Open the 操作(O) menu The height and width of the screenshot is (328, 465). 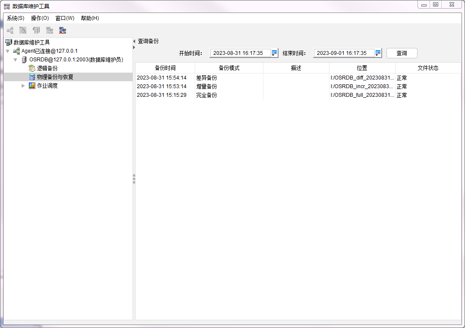coord(40,18)
